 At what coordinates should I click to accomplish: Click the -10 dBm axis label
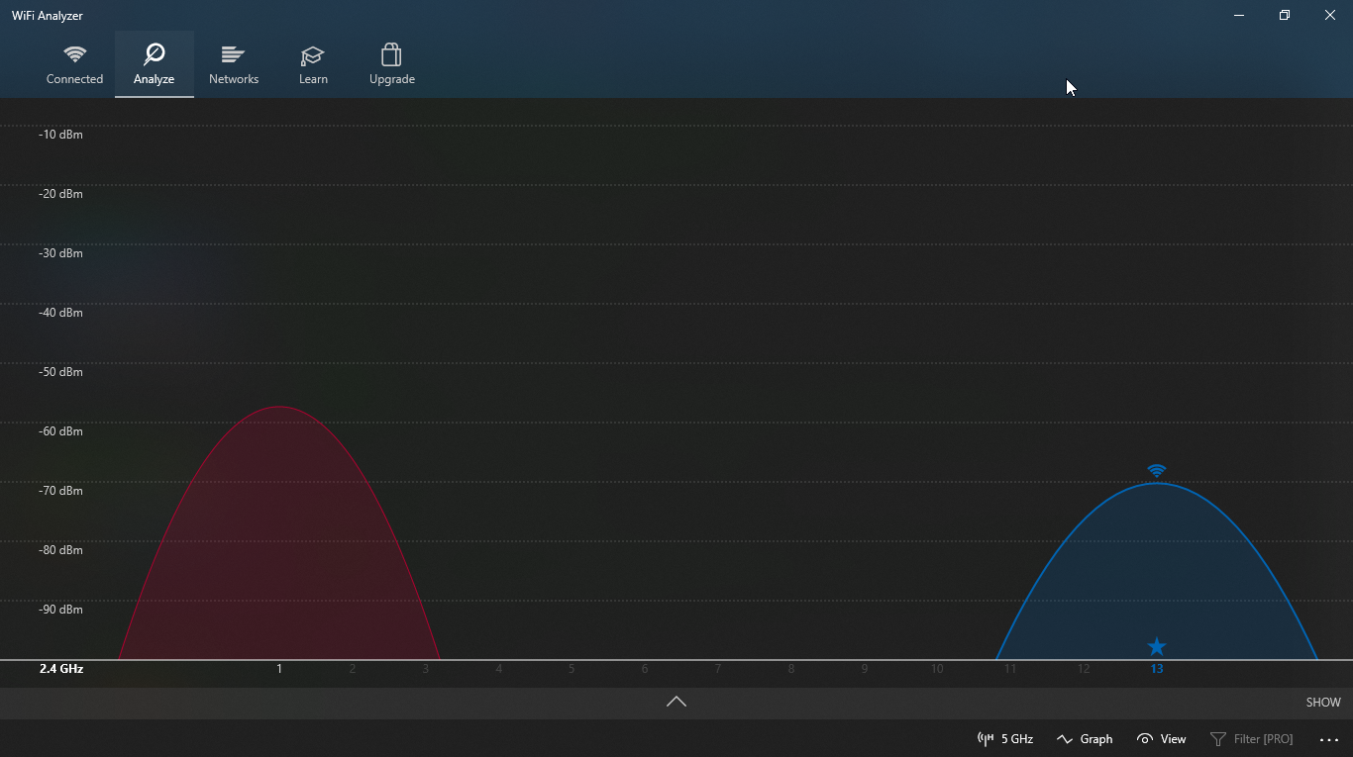click(x=61, y=135)
